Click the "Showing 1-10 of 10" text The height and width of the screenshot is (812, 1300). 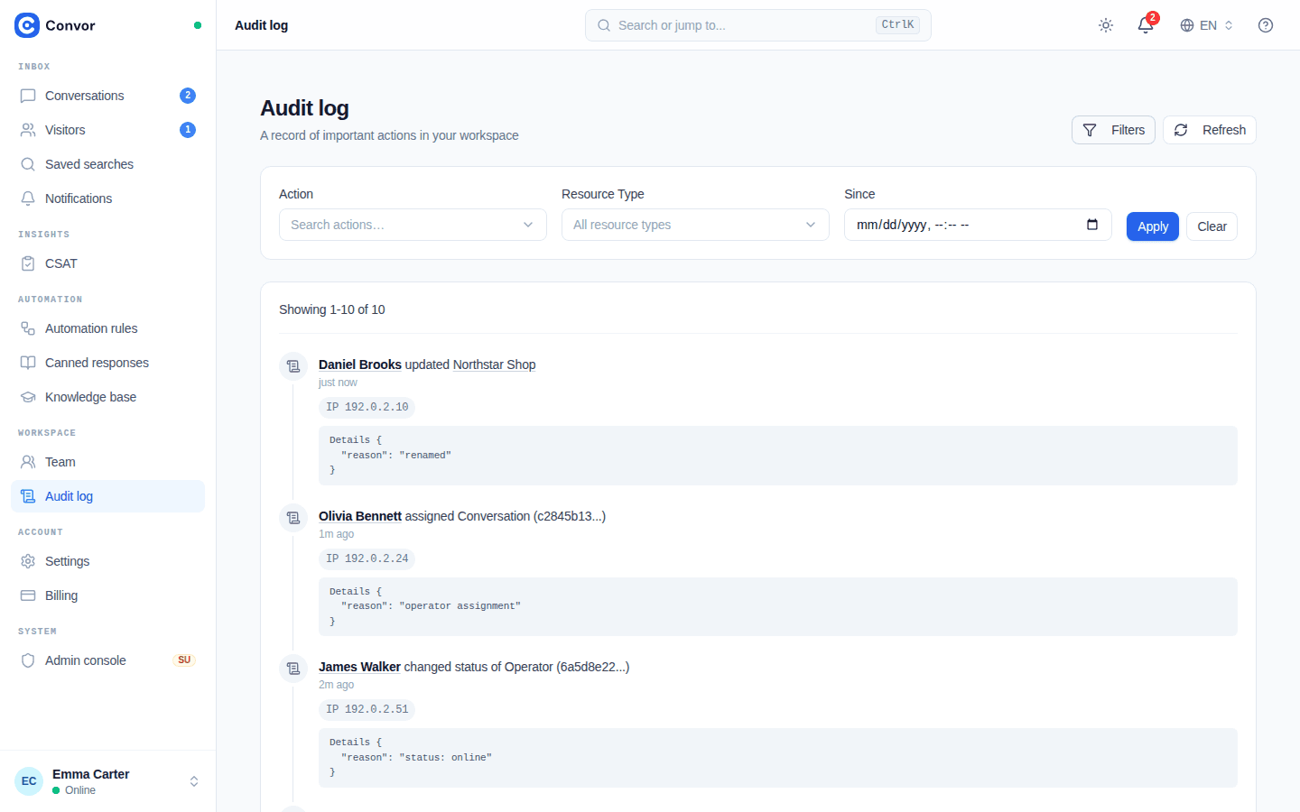tap(332, 309)
